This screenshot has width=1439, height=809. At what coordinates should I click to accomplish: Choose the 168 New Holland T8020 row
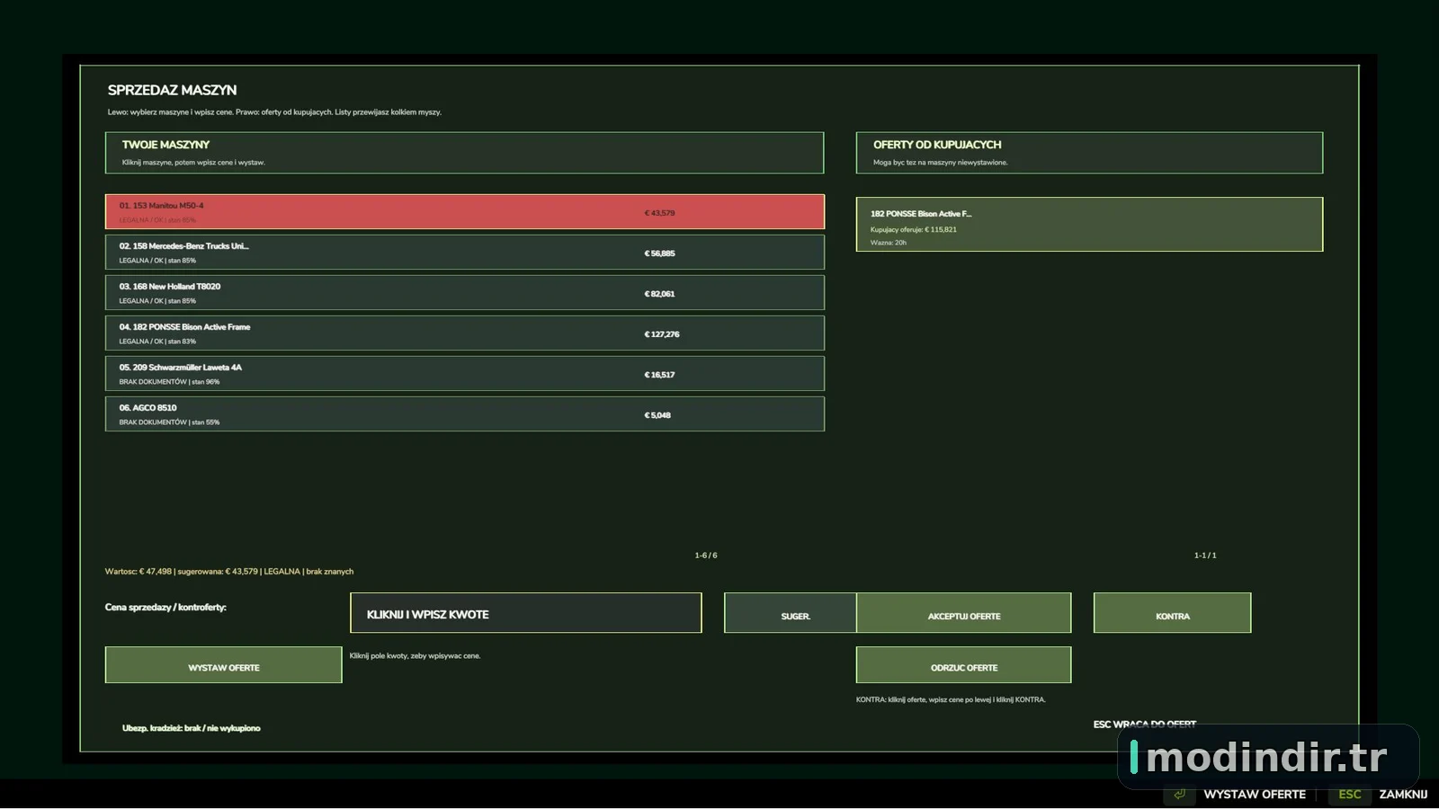[x=464, y=293]
